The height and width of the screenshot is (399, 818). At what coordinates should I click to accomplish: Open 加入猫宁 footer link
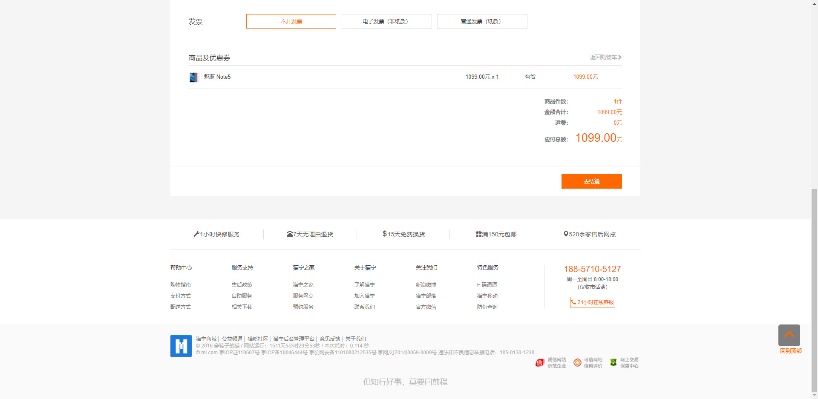pyautogui.click(x=365, y=296)
